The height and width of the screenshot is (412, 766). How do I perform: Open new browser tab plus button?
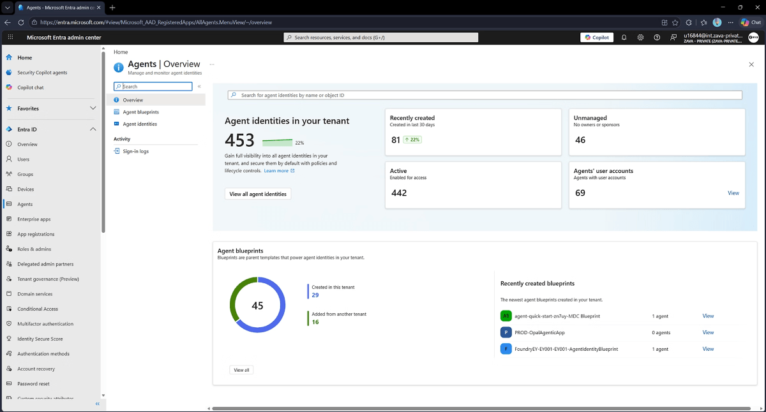pyautogui.click(x=112, y=7)
